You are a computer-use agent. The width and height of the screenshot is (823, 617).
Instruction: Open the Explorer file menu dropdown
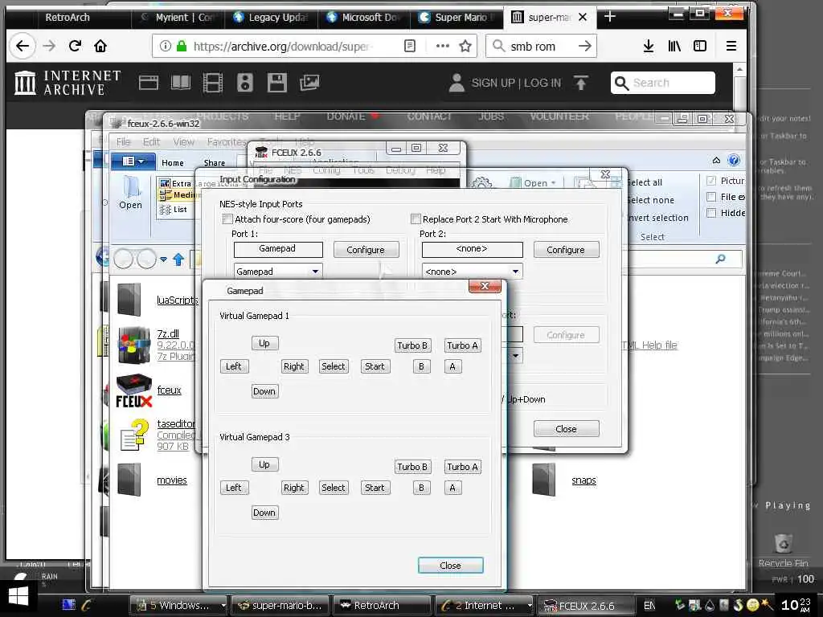[x=133, y=161]
